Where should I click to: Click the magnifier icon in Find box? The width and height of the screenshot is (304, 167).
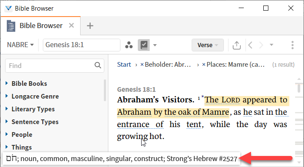[98, 65]
